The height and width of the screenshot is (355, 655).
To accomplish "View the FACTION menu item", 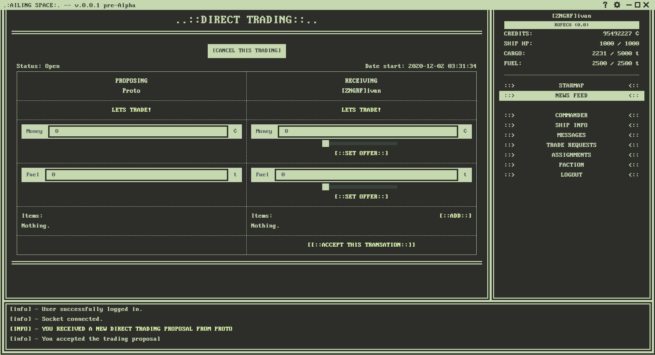I will 571,164.
